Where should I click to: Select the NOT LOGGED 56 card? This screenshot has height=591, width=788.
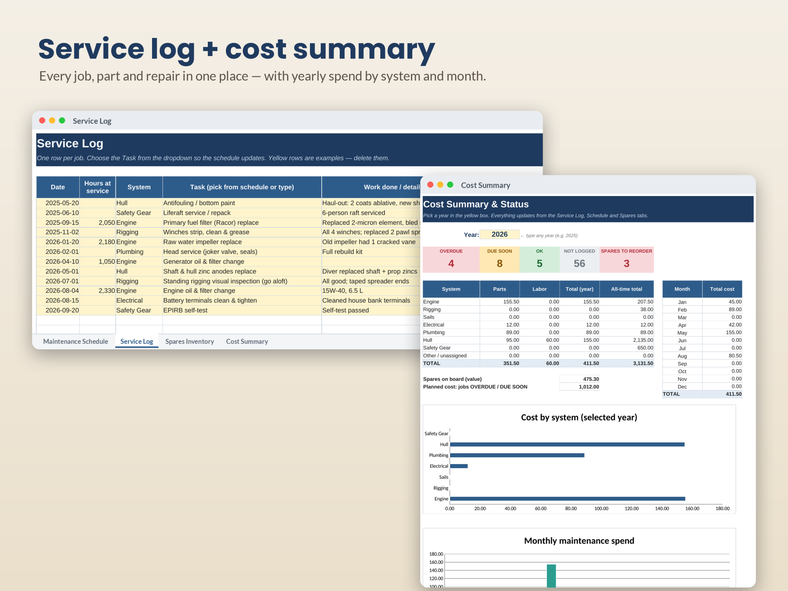[x=579, y=259]
